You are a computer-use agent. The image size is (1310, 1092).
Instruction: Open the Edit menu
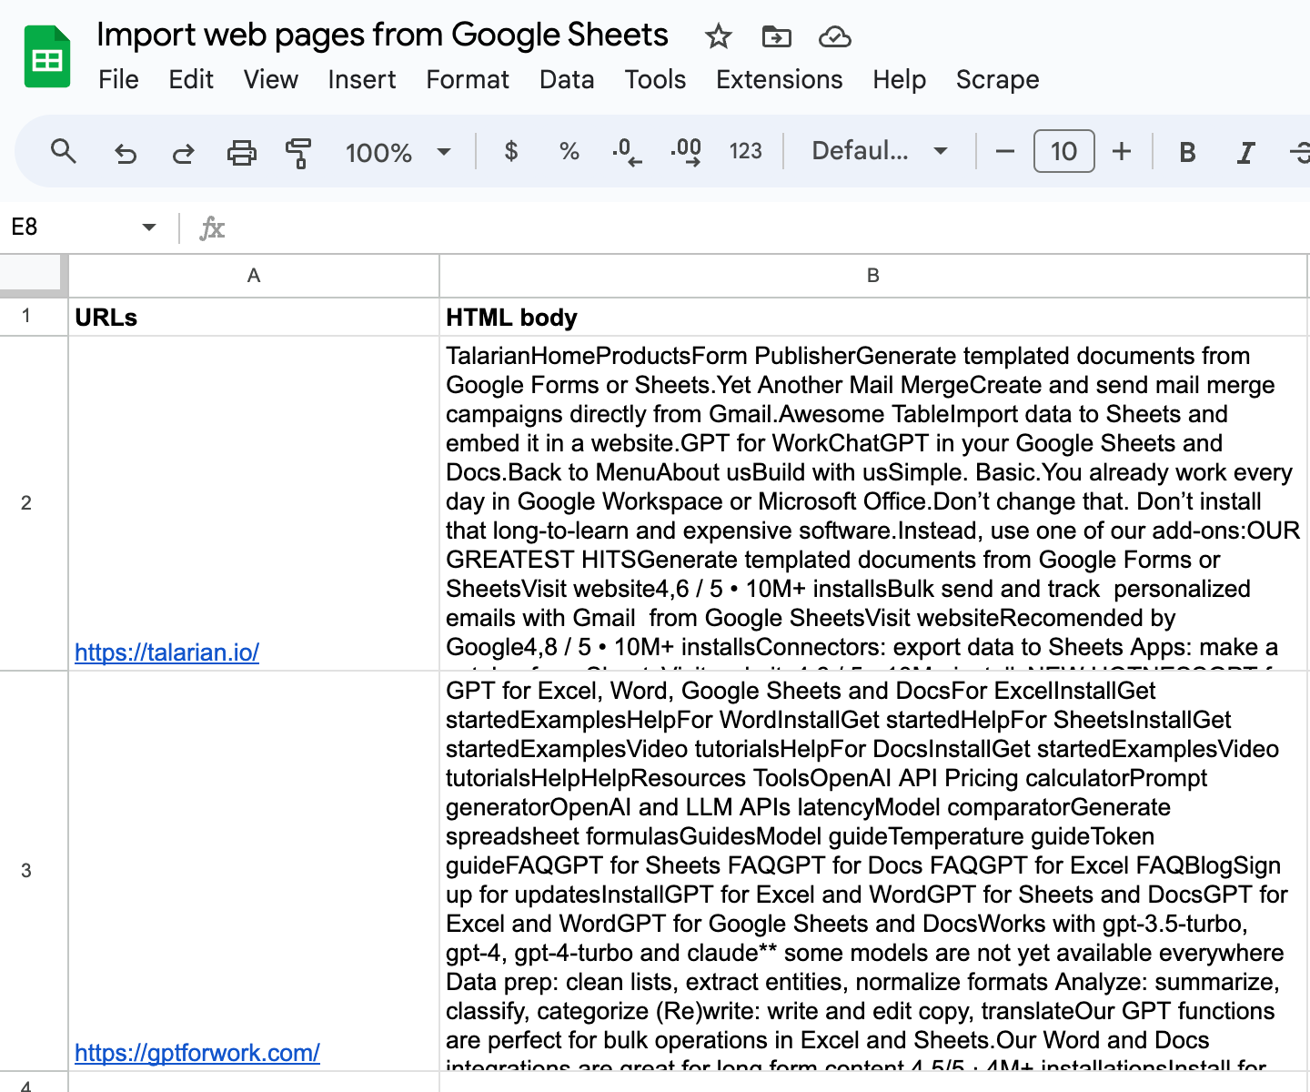[191, 80]
